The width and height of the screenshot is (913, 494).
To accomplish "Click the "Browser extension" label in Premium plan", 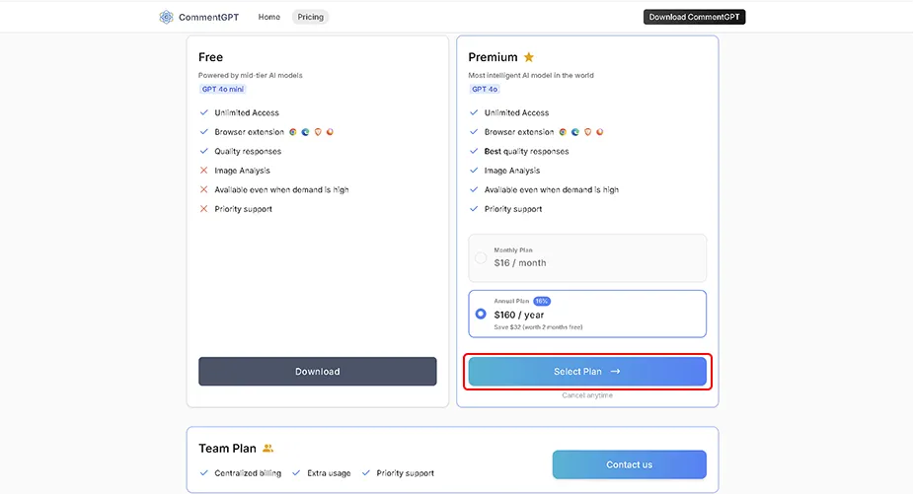I will (x=519, y=132).
